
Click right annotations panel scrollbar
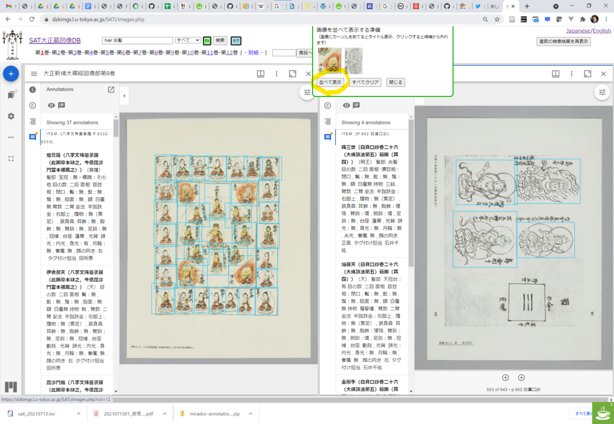(410, 194)
